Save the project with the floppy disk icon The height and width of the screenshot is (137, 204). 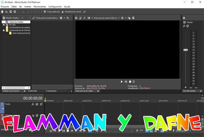(x=11, y=12)
